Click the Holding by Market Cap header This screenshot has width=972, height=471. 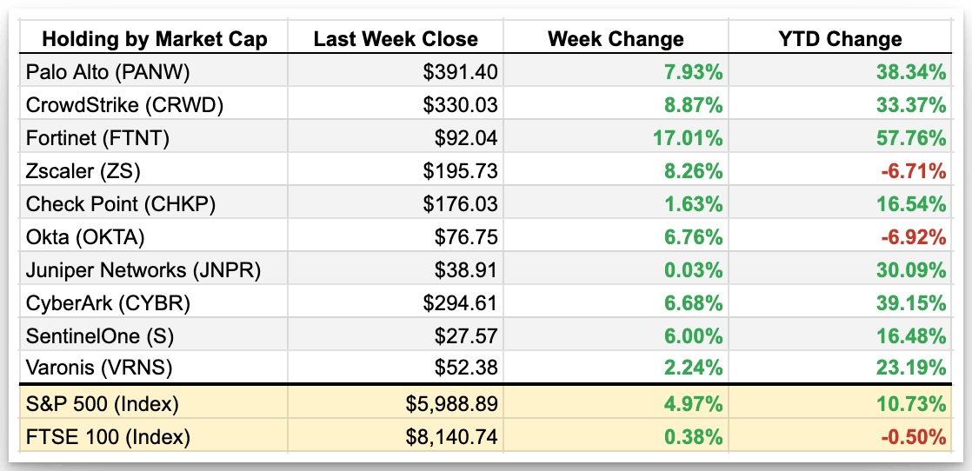(x=154, y=39)
